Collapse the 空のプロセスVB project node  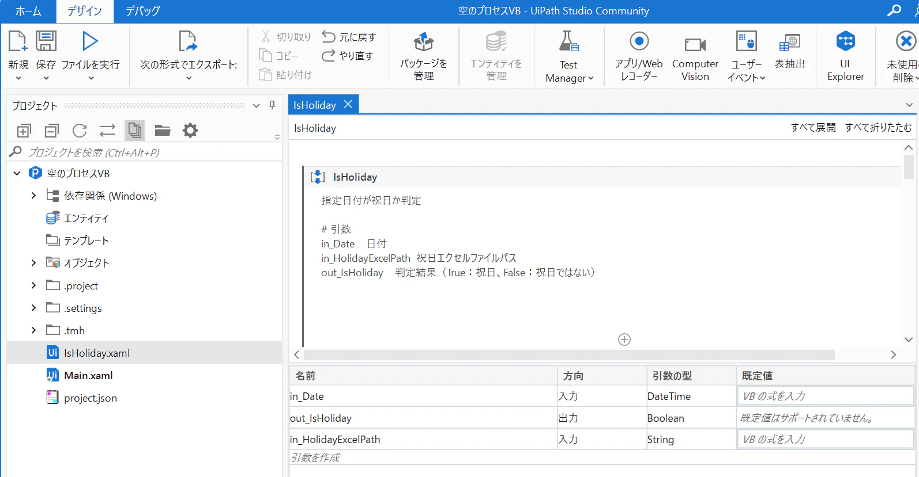click(17, 173)
